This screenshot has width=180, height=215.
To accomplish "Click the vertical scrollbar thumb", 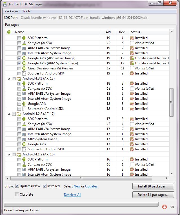I will [x=171, y=102].
